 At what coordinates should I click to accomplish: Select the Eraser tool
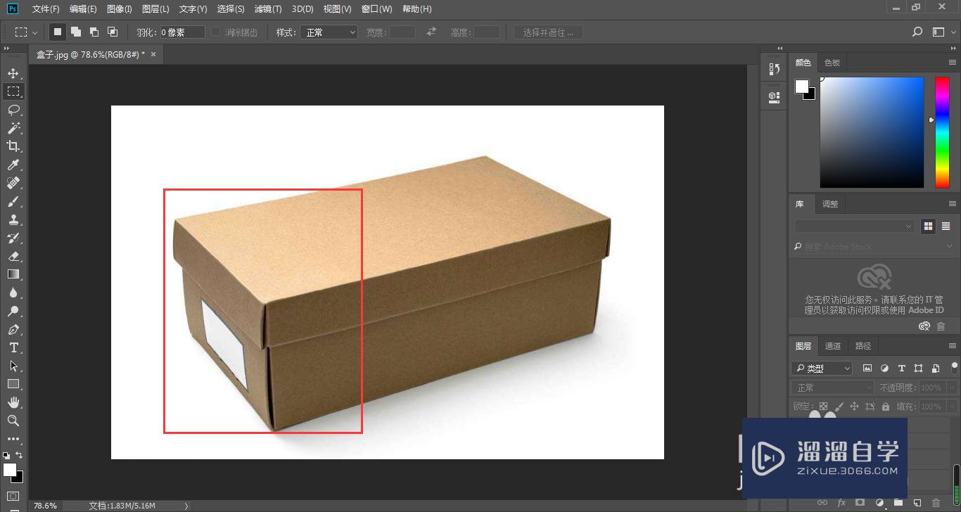(x=13, y=256)
